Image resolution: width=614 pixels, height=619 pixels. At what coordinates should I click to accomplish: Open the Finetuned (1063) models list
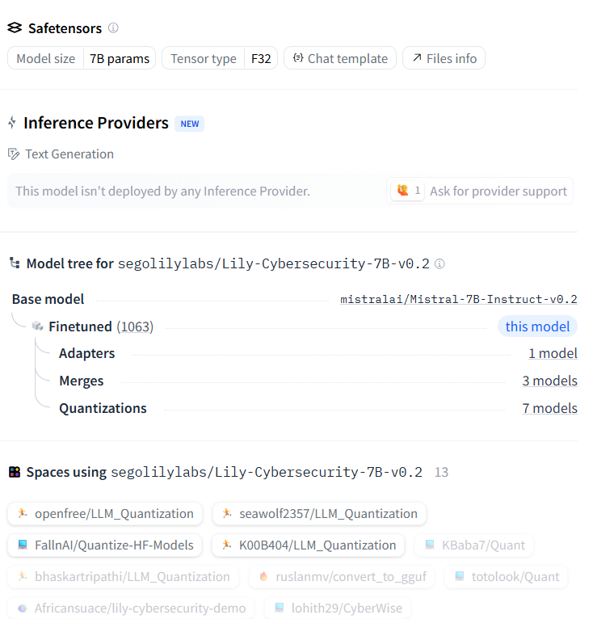[x=100, y=326]
